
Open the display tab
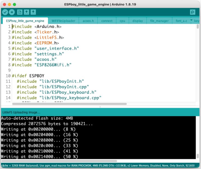138,21
